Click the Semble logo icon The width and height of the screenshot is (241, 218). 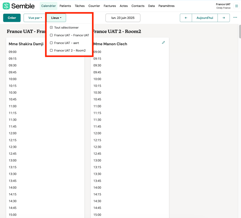click(6, 6)
